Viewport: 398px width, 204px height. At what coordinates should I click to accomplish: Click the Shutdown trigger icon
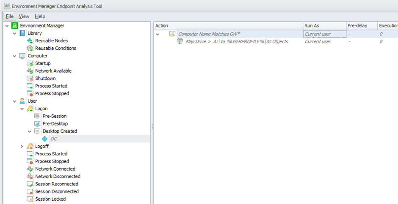point(30,79)
